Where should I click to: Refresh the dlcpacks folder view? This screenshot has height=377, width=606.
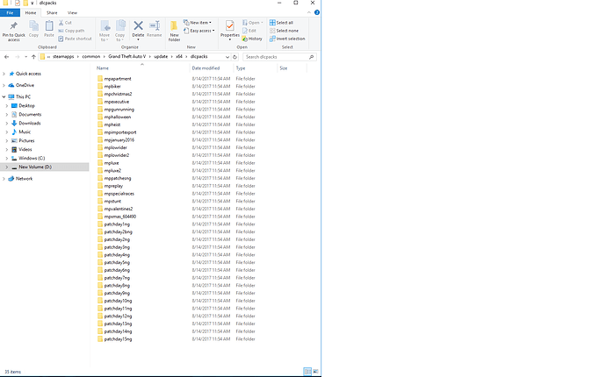click(x=234, y=57)
